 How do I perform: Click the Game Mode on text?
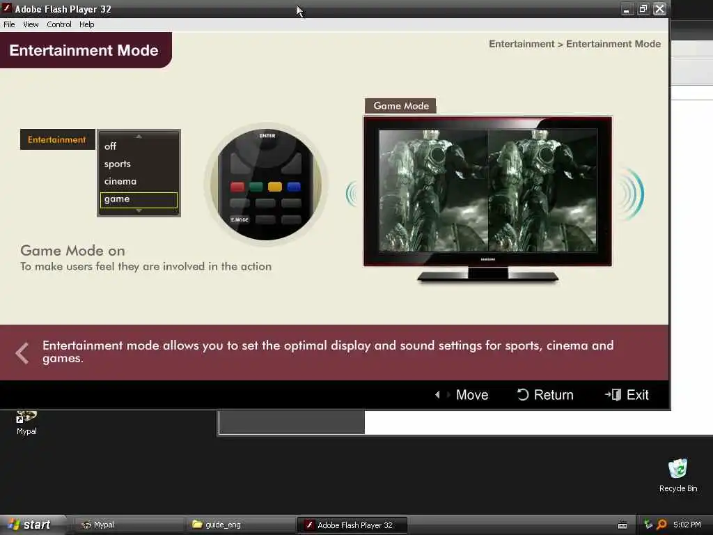(x=72, y=251)
